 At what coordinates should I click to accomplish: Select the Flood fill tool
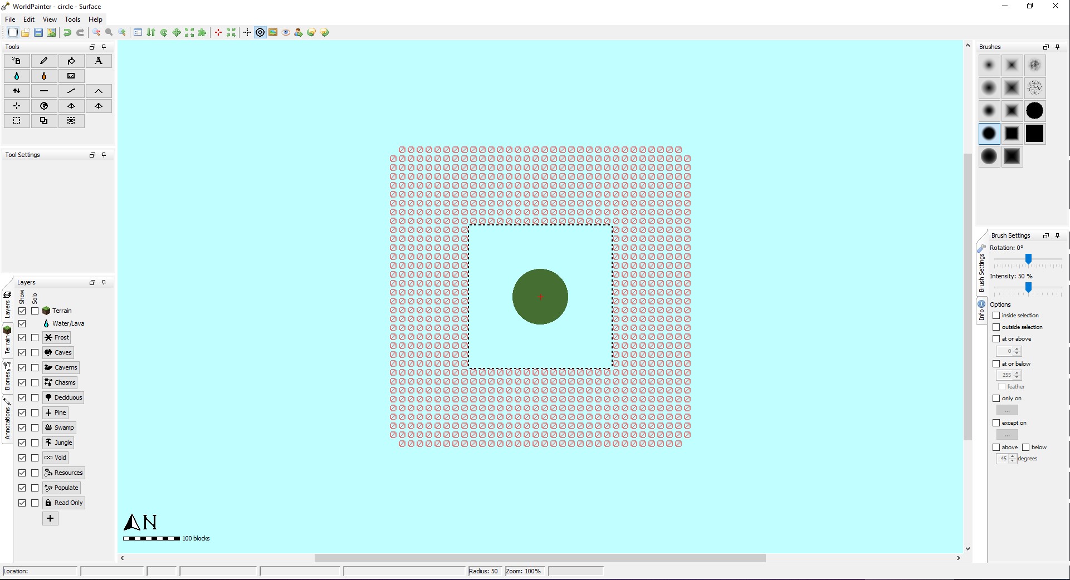tap(71, 61)
